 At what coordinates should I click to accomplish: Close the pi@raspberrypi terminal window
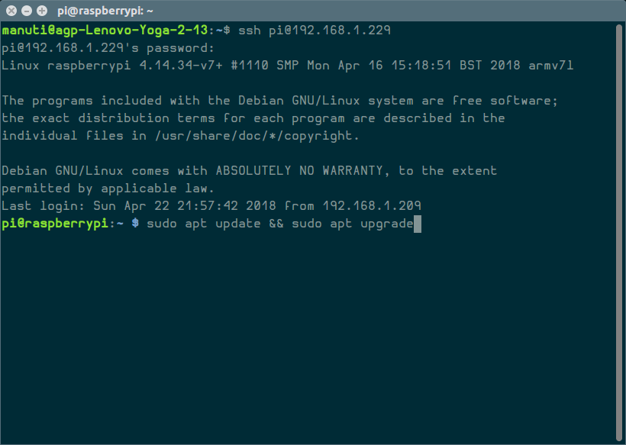click(x=10, y=11)
